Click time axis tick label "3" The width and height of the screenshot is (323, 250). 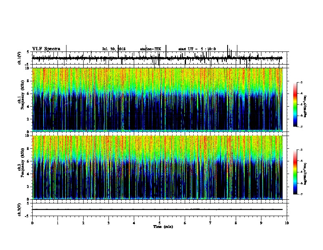108,223
